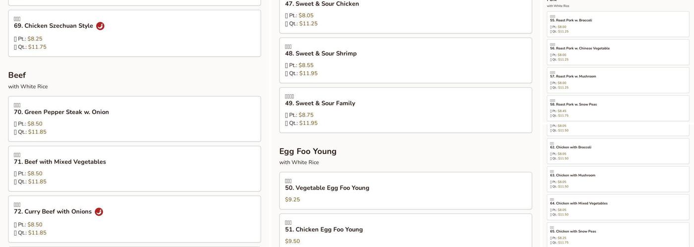Click the spicy icon next to Curry Beef with Onions
Viewport: 694px width, 247px height.
(x=99, y=212)
